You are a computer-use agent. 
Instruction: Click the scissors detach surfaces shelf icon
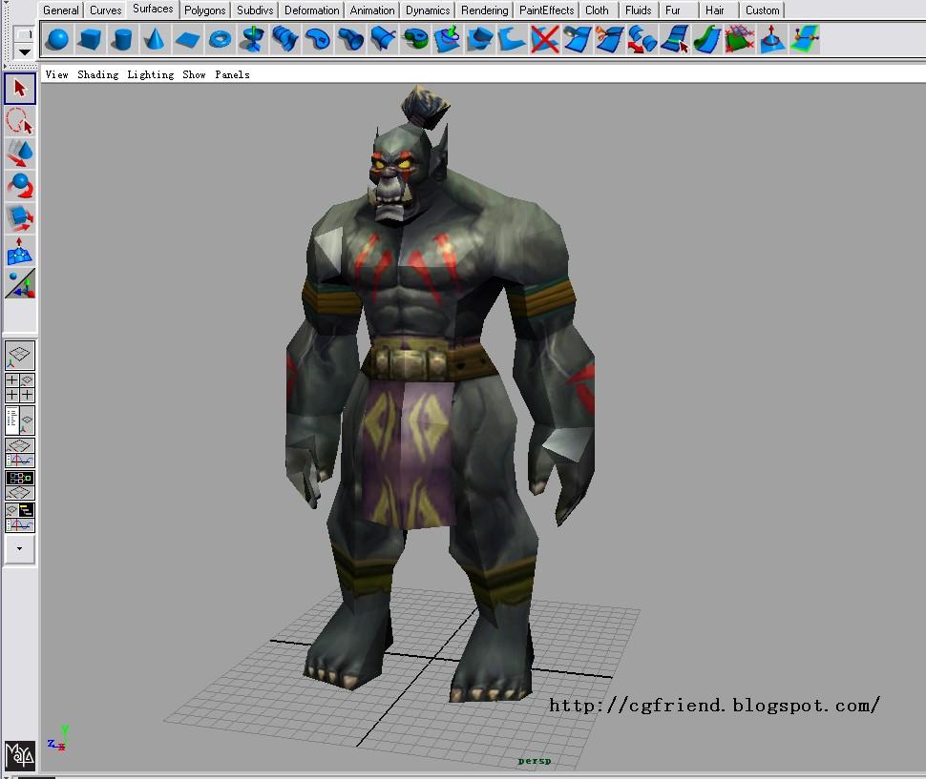click(x=609, y=39)
